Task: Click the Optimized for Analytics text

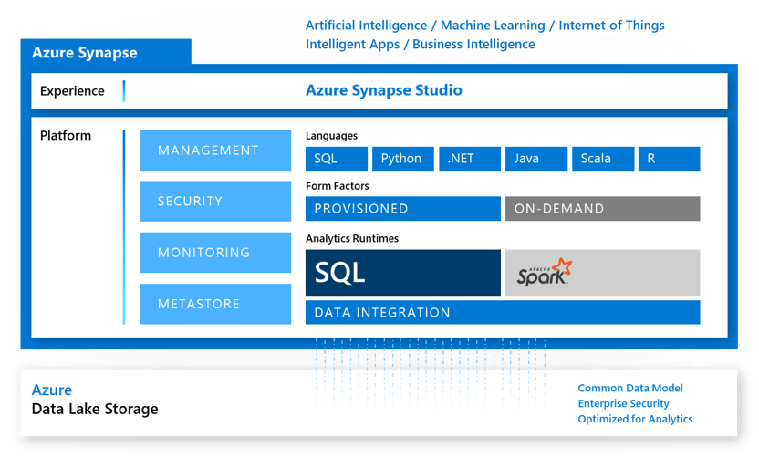Action: click(x=635, y=420)
